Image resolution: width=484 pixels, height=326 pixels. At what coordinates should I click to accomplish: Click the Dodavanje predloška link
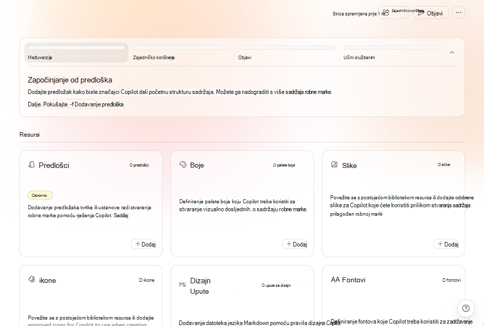pos(99,104)
